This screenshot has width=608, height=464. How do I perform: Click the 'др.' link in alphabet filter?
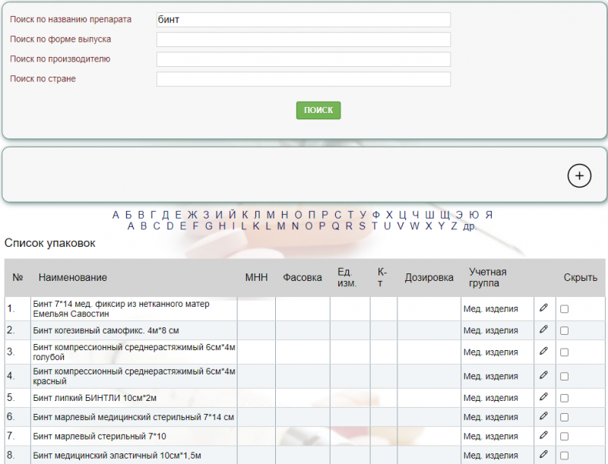pyautogui.click(x=470, y=226)
